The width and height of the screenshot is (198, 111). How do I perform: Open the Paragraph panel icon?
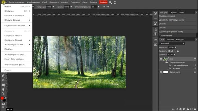click(x=155, y=34)
